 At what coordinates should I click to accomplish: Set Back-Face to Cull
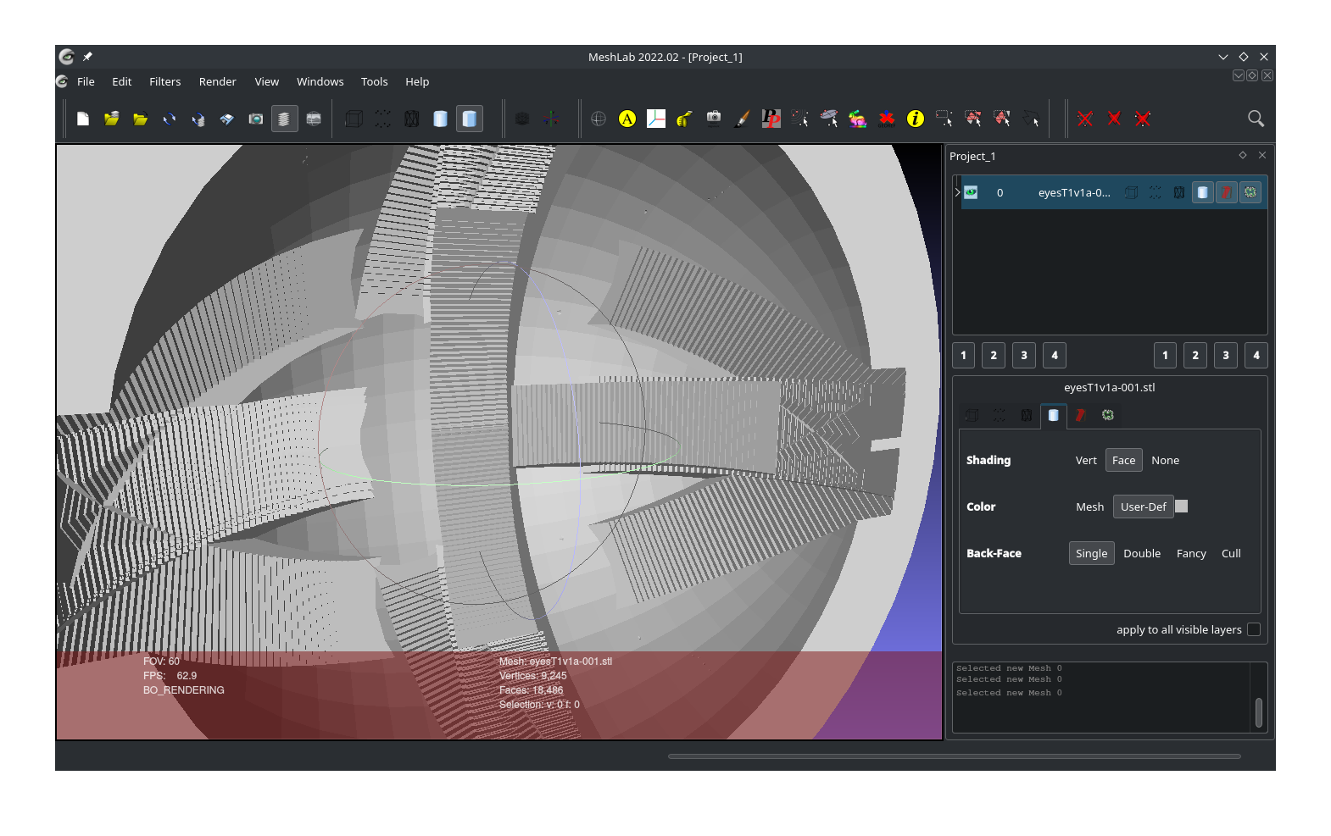(1231, 553)
